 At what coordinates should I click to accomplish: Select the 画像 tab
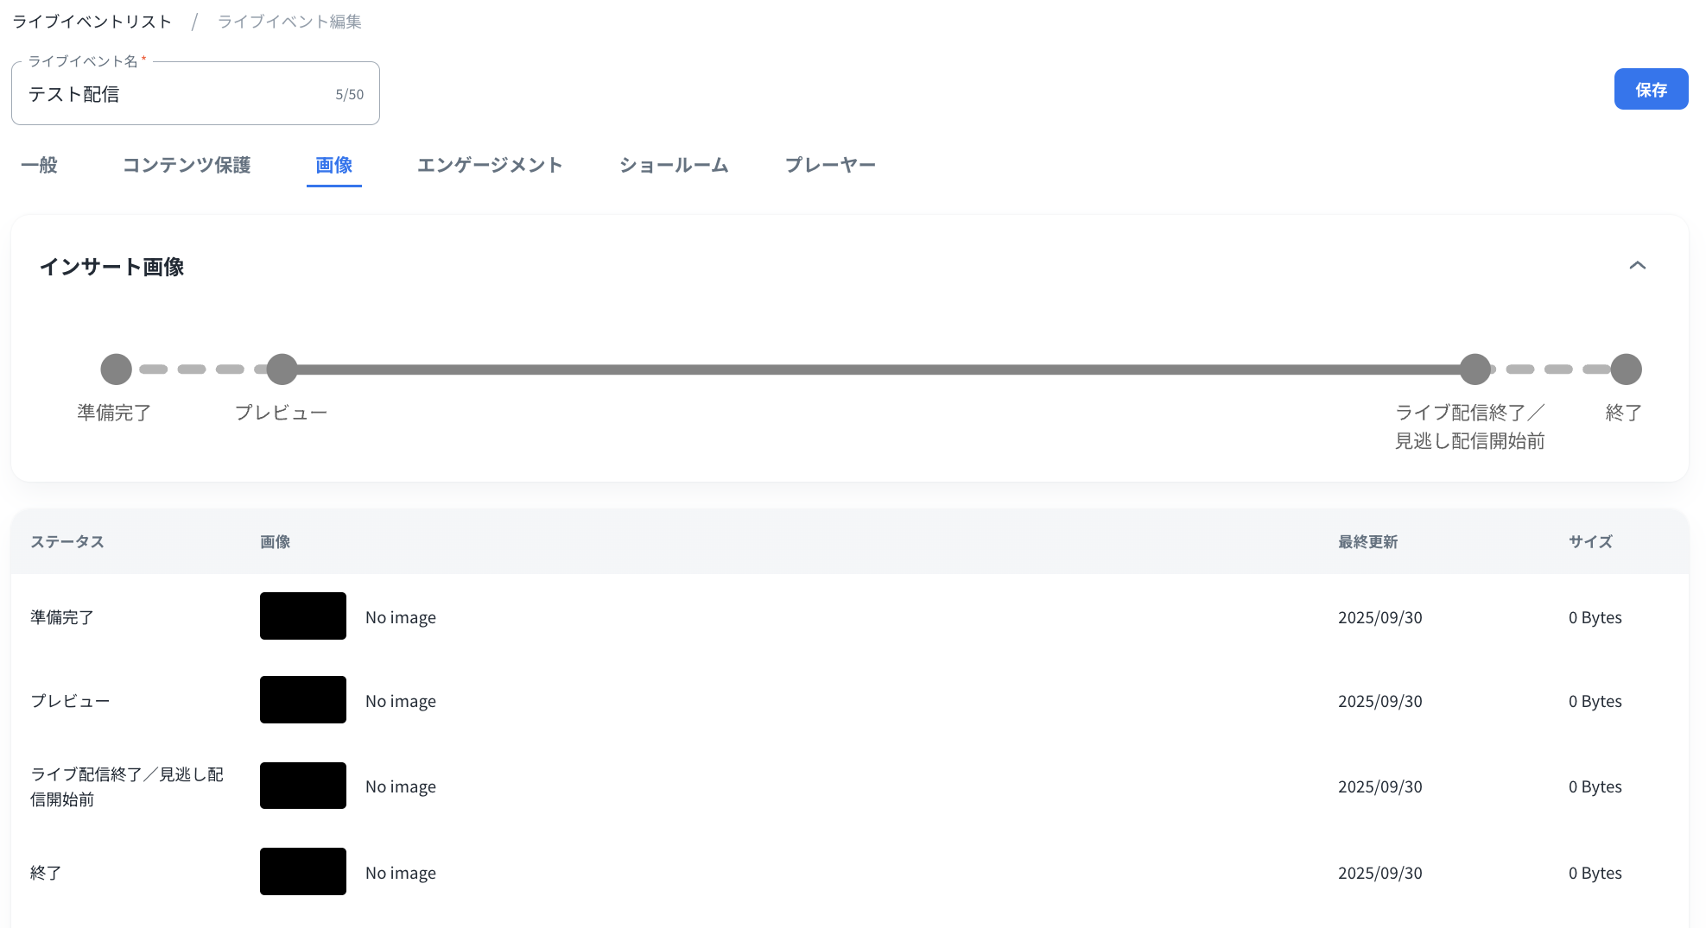pyautogui.click(x=333, y=165)
